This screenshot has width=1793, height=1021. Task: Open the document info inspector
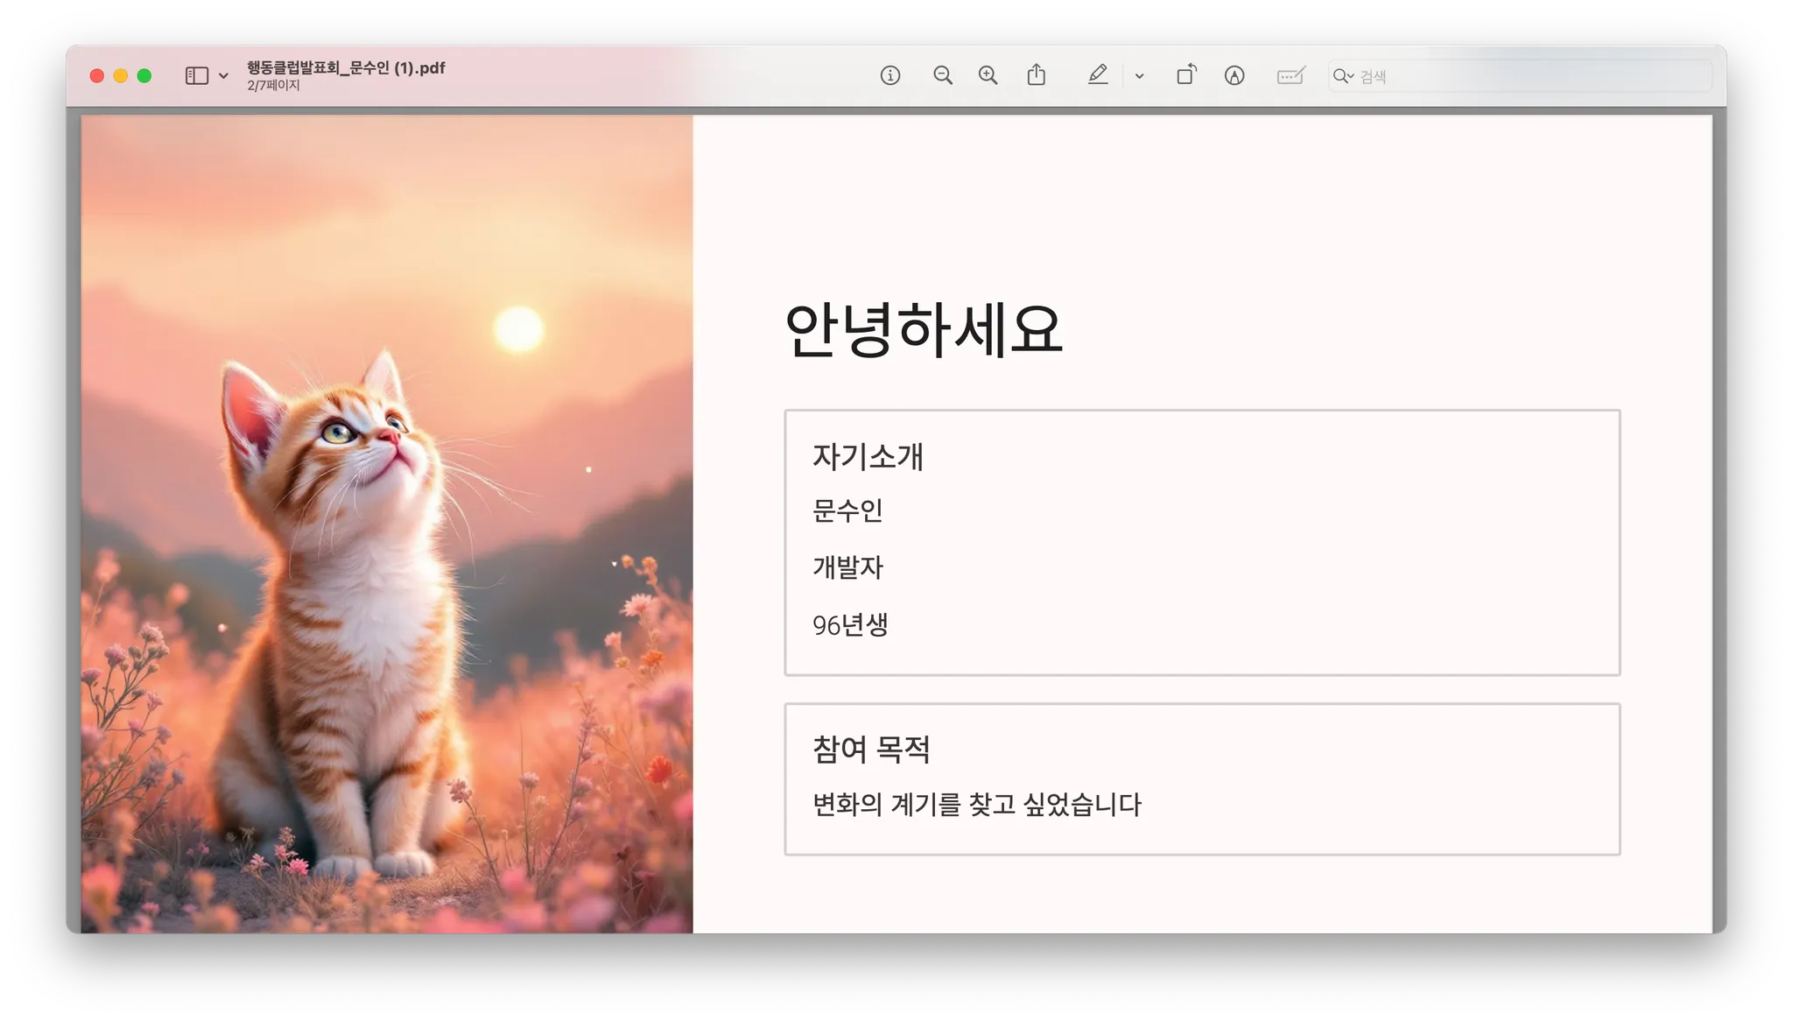[x=889, y=75]
